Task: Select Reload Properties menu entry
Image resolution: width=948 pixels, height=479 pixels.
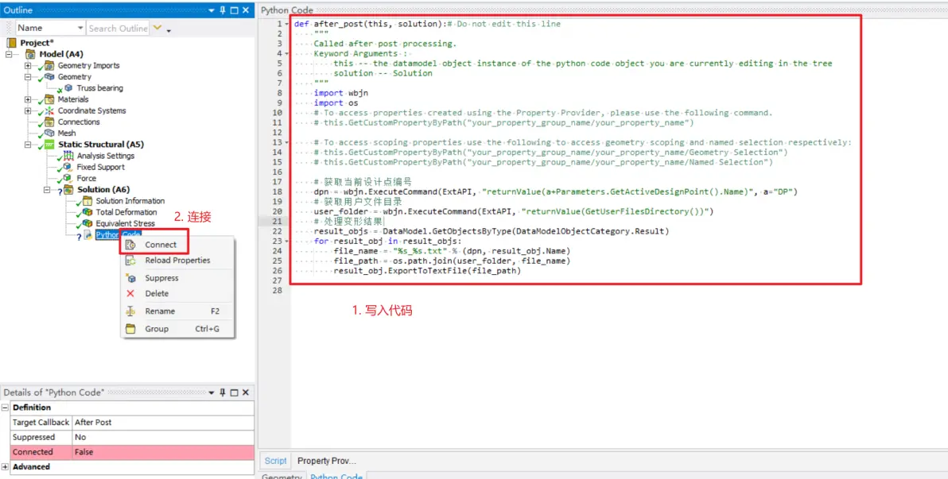Action: [x=177, y=261]
